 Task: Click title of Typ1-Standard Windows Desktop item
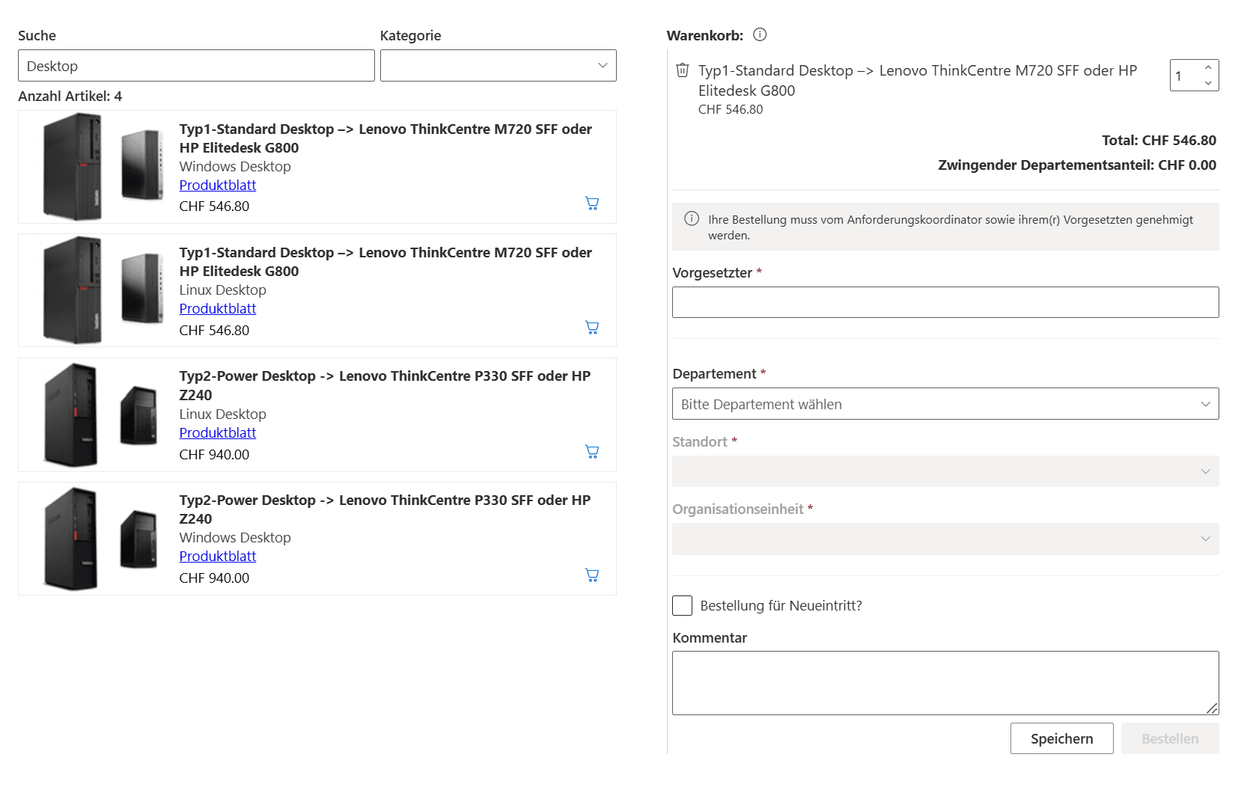[385, 138]
